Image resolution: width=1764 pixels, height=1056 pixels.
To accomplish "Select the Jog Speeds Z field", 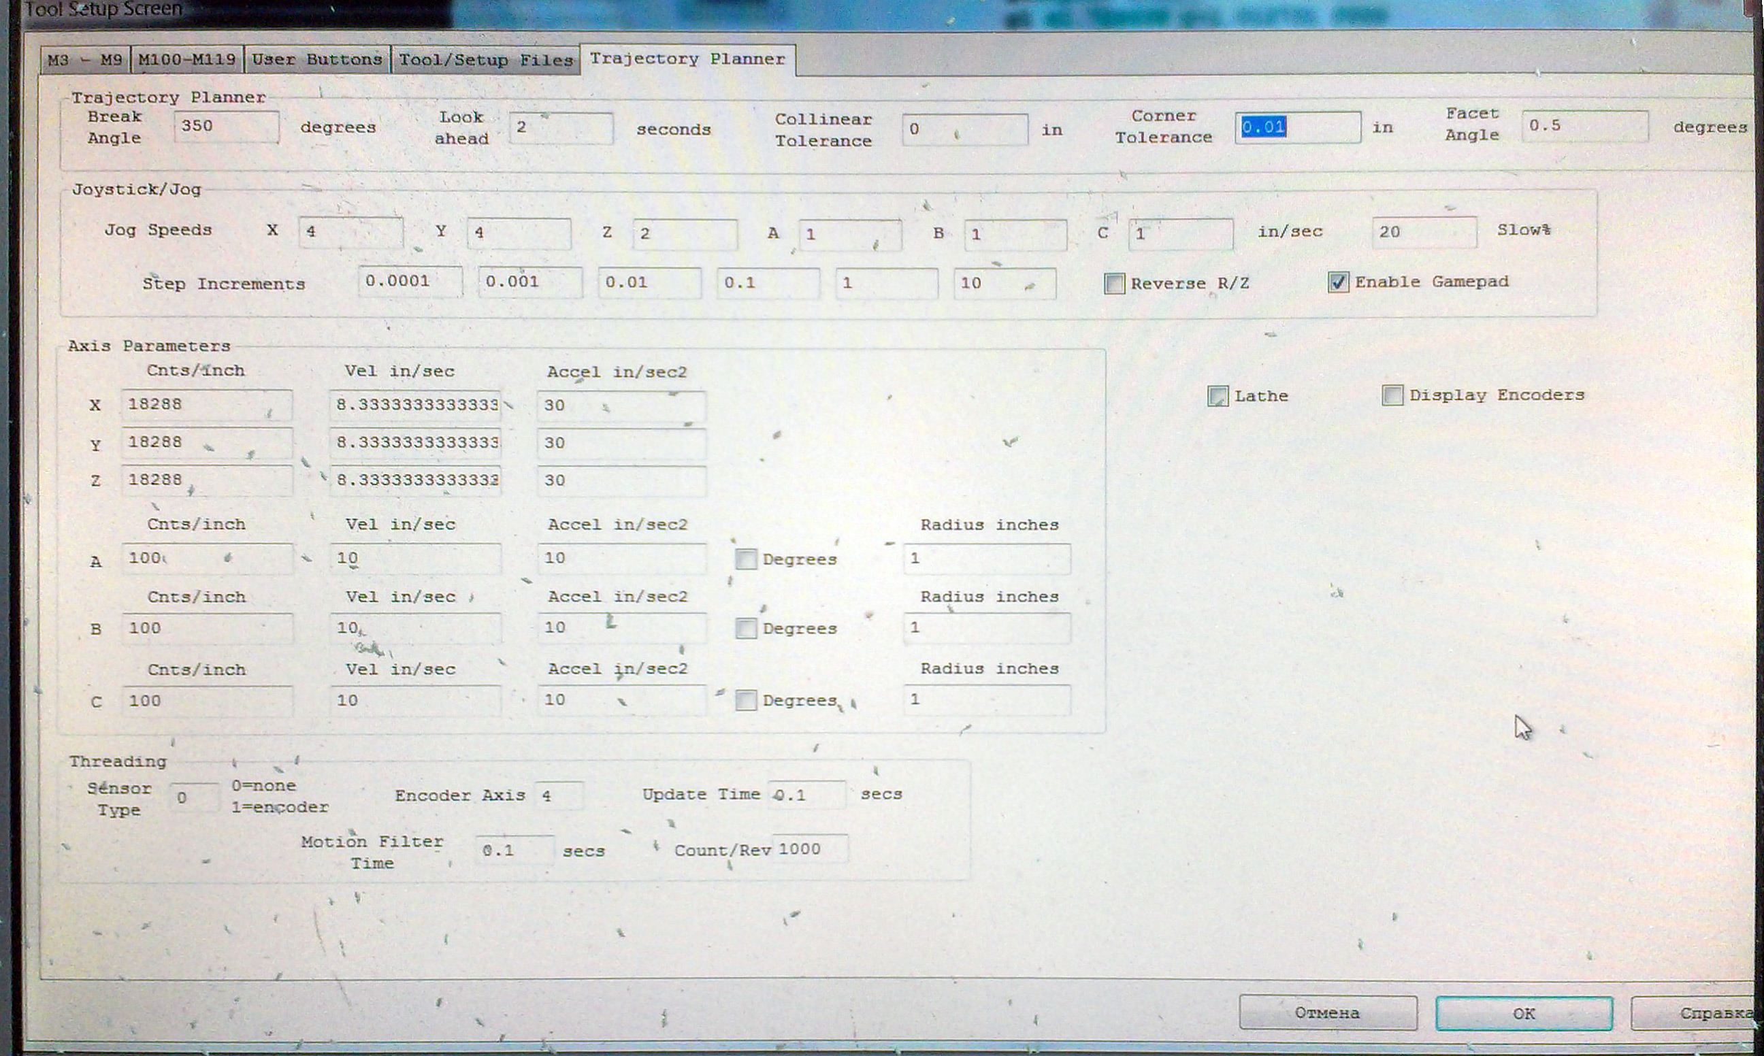I will click(x=684, y=234).
